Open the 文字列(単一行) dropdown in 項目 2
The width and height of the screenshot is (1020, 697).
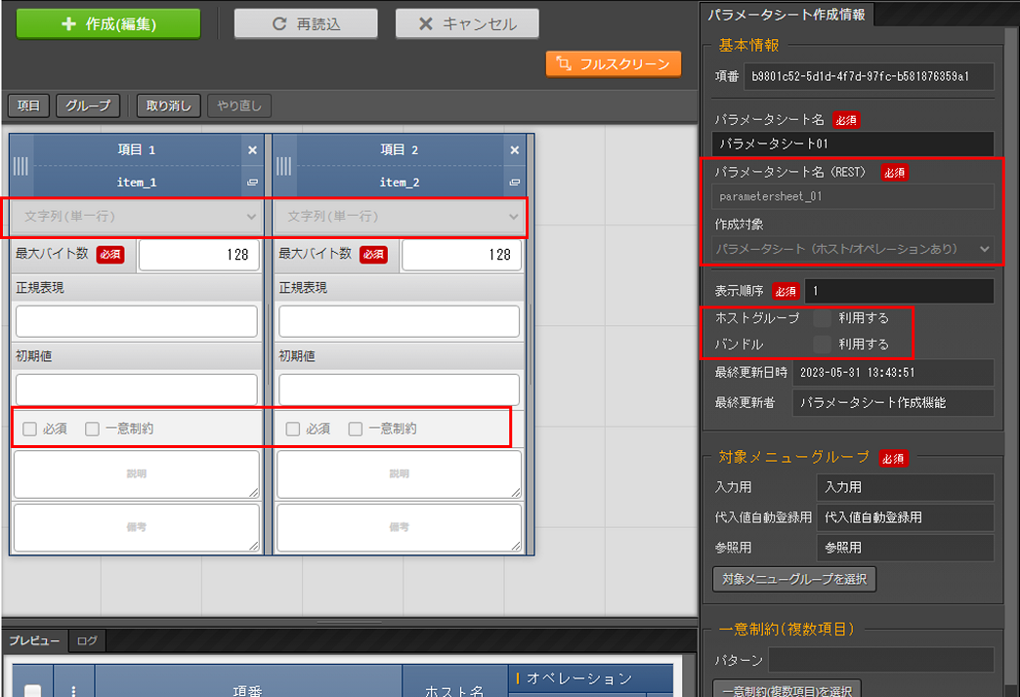point(401,217)
